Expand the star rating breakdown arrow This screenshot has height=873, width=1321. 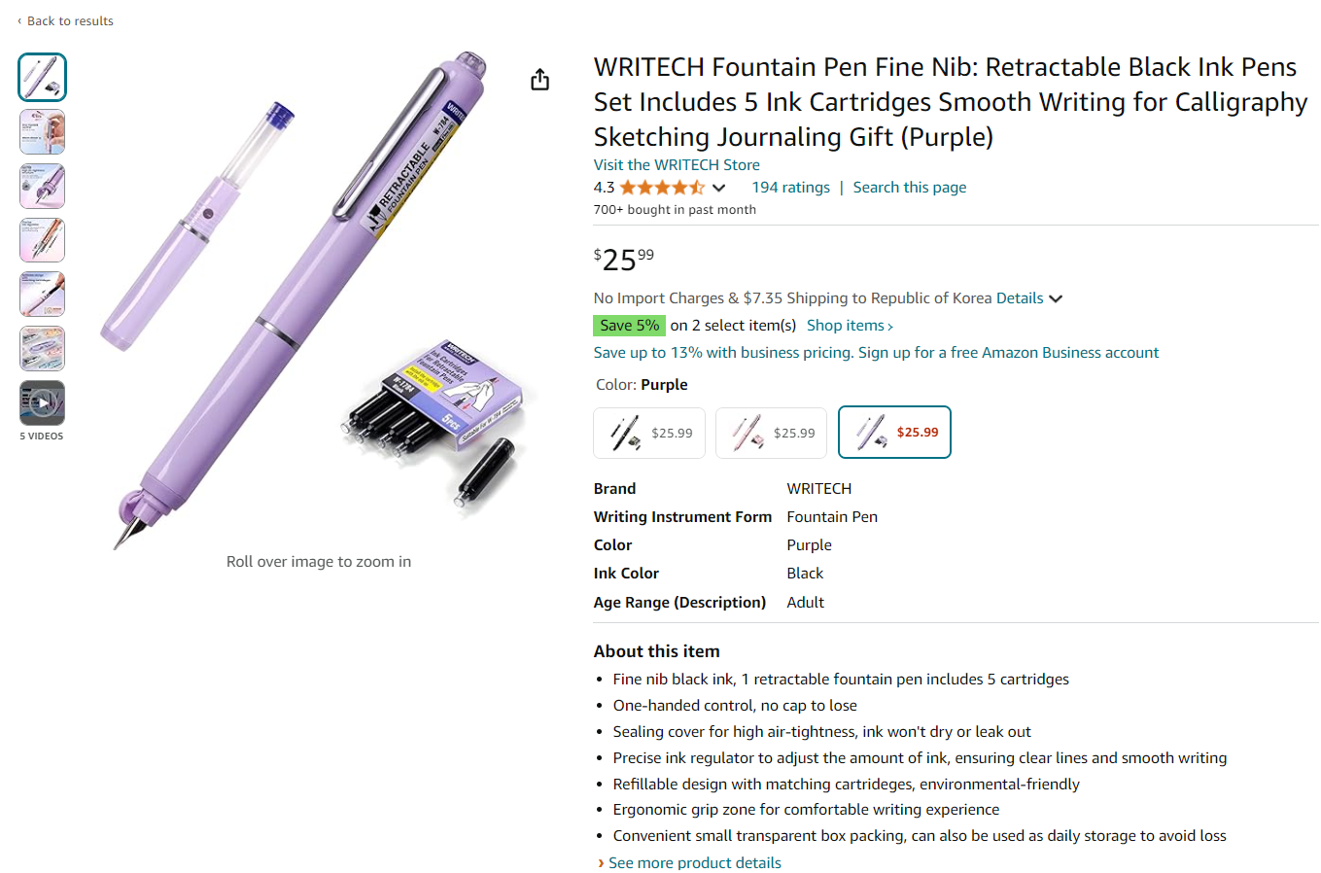(719, 188)
